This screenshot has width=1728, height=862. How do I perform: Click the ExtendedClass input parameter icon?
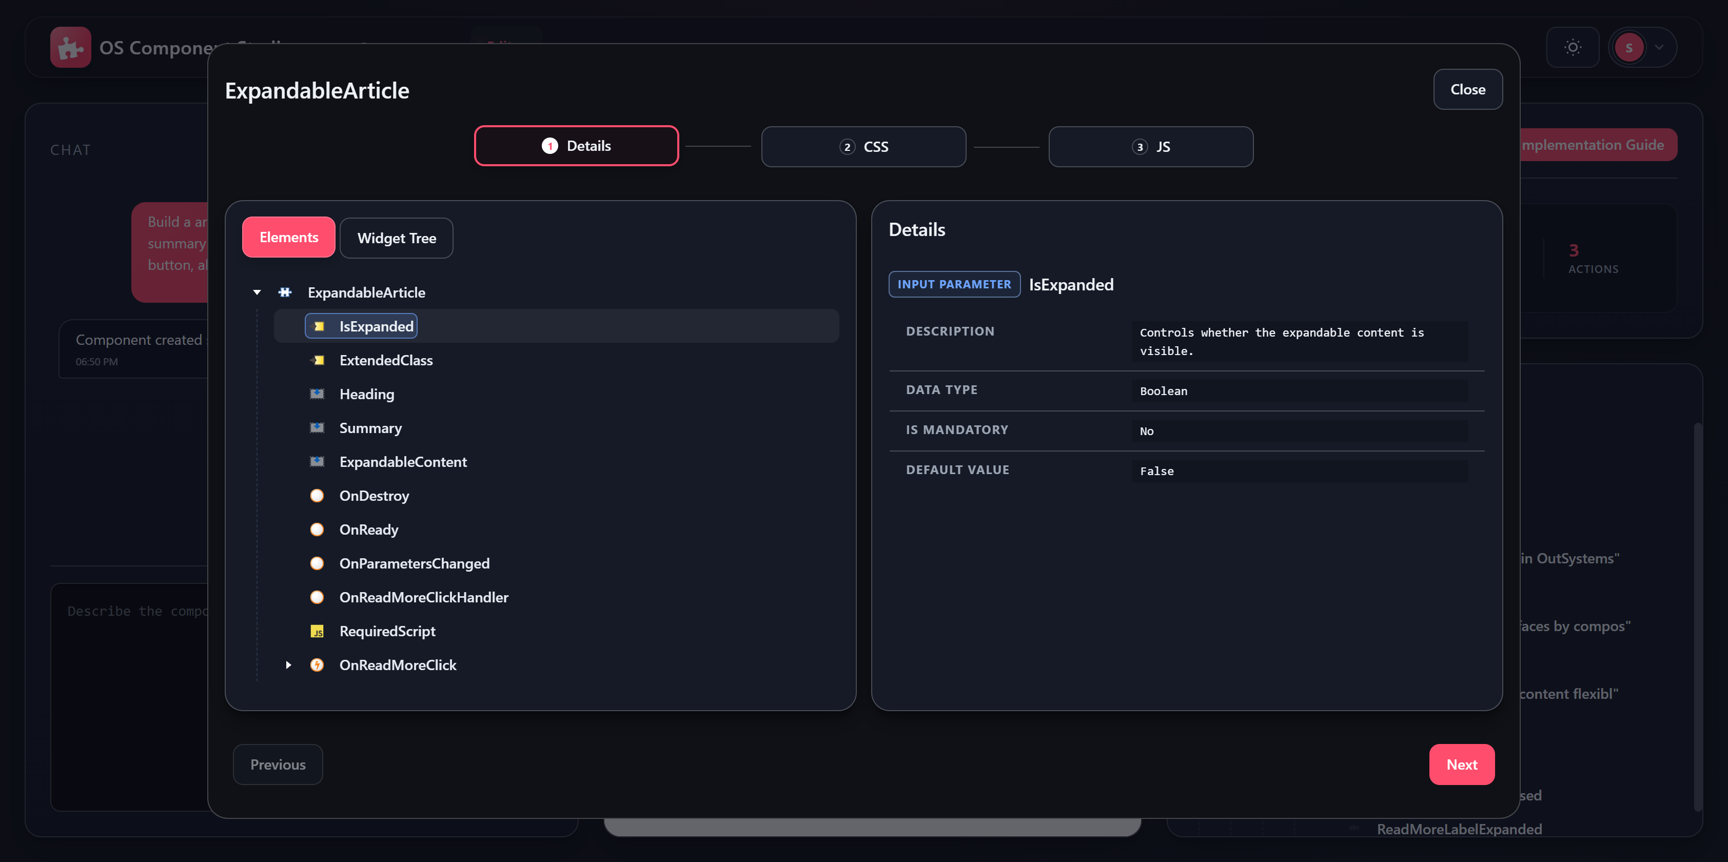click(x=317, y=360)
